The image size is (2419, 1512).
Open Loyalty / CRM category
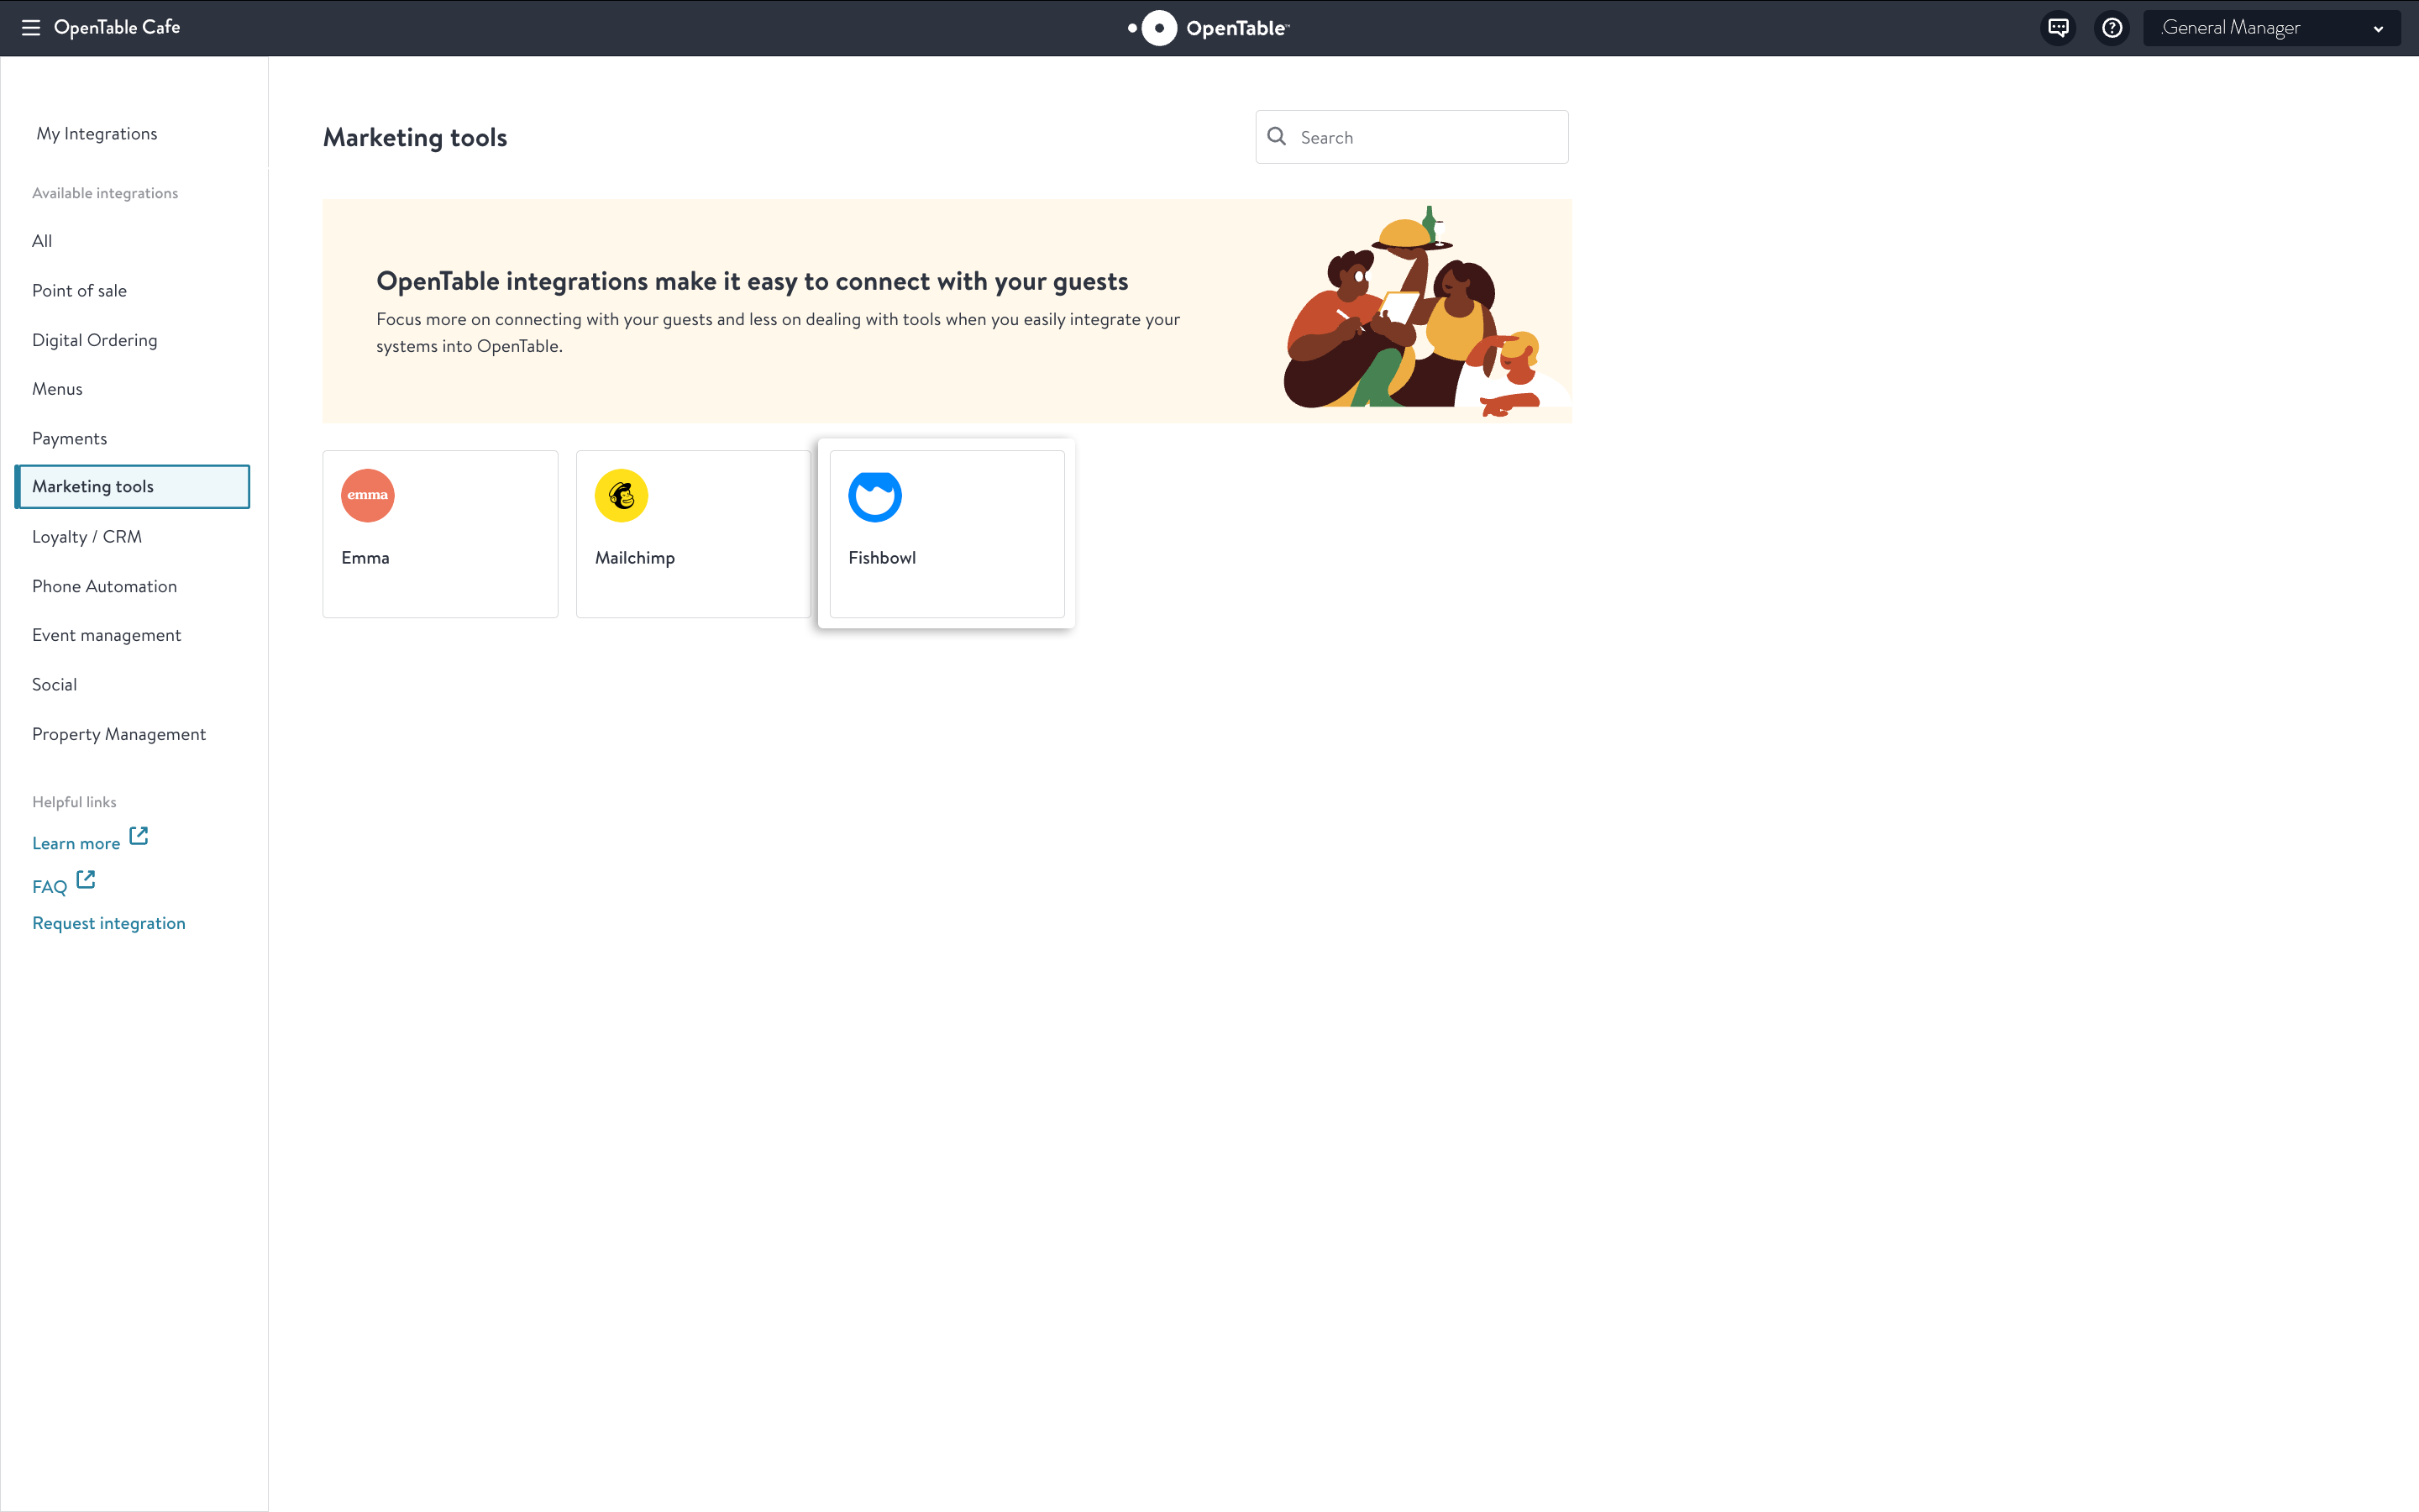pos(87,537)
